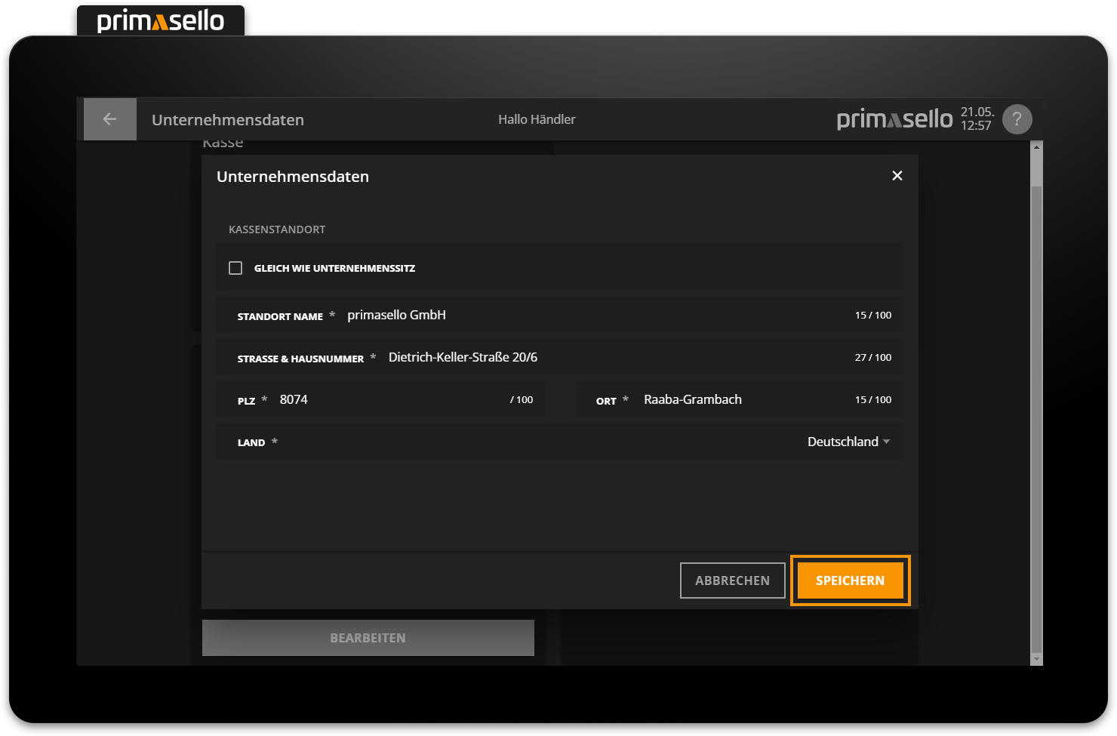Focus the Standort Name input field
1117x736 pixels.
[x=589, y=316]
